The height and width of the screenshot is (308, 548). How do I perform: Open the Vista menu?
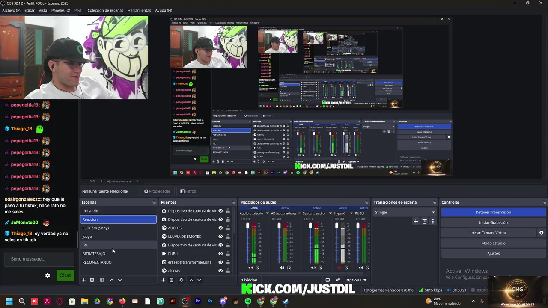click(43, 10)
